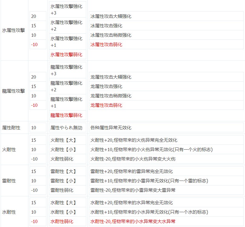Select 龍属性攻撃強化+1 skill entry
Screen dimensions: 245x227
tap(67, 102)
